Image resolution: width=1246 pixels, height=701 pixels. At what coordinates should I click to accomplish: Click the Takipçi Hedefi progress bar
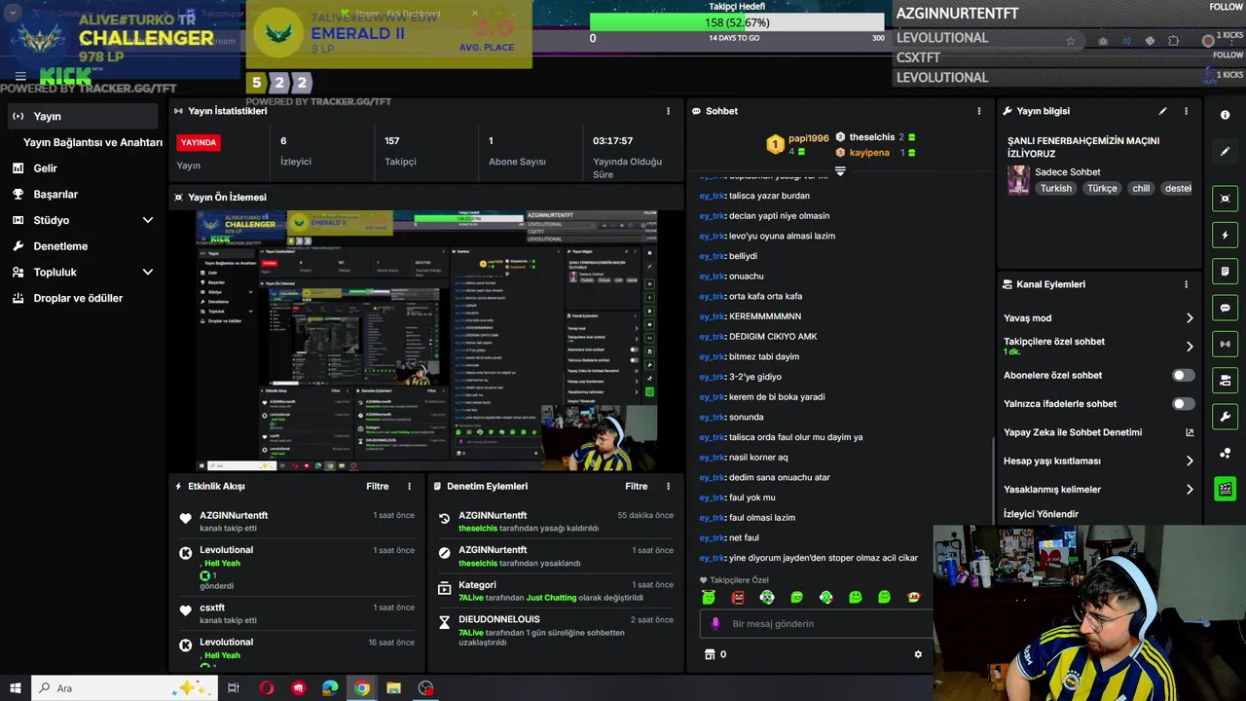pyautogui.click(x=738, y=22)
